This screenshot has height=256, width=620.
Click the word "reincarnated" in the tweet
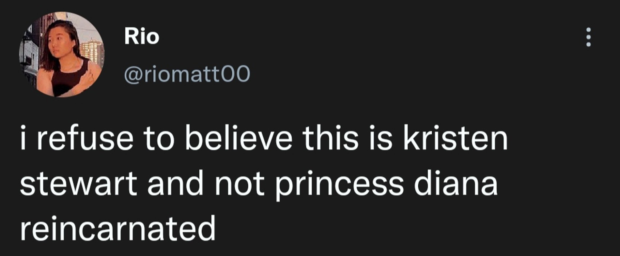coord(118,228)
